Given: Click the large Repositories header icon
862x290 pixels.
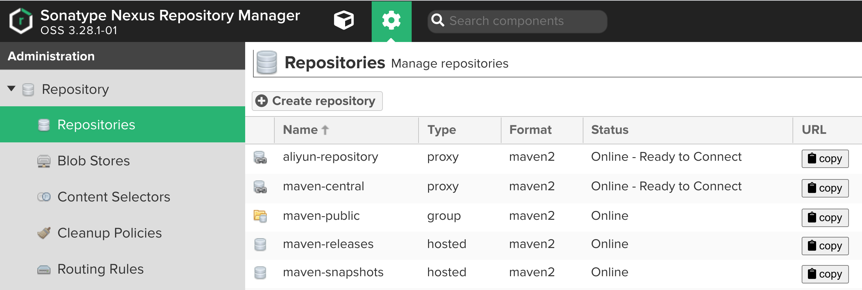Looking at the screenshot, I should click(267, 62).
